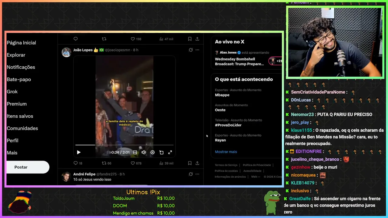
Task: Click the Postar button
Action: [28, 167]
